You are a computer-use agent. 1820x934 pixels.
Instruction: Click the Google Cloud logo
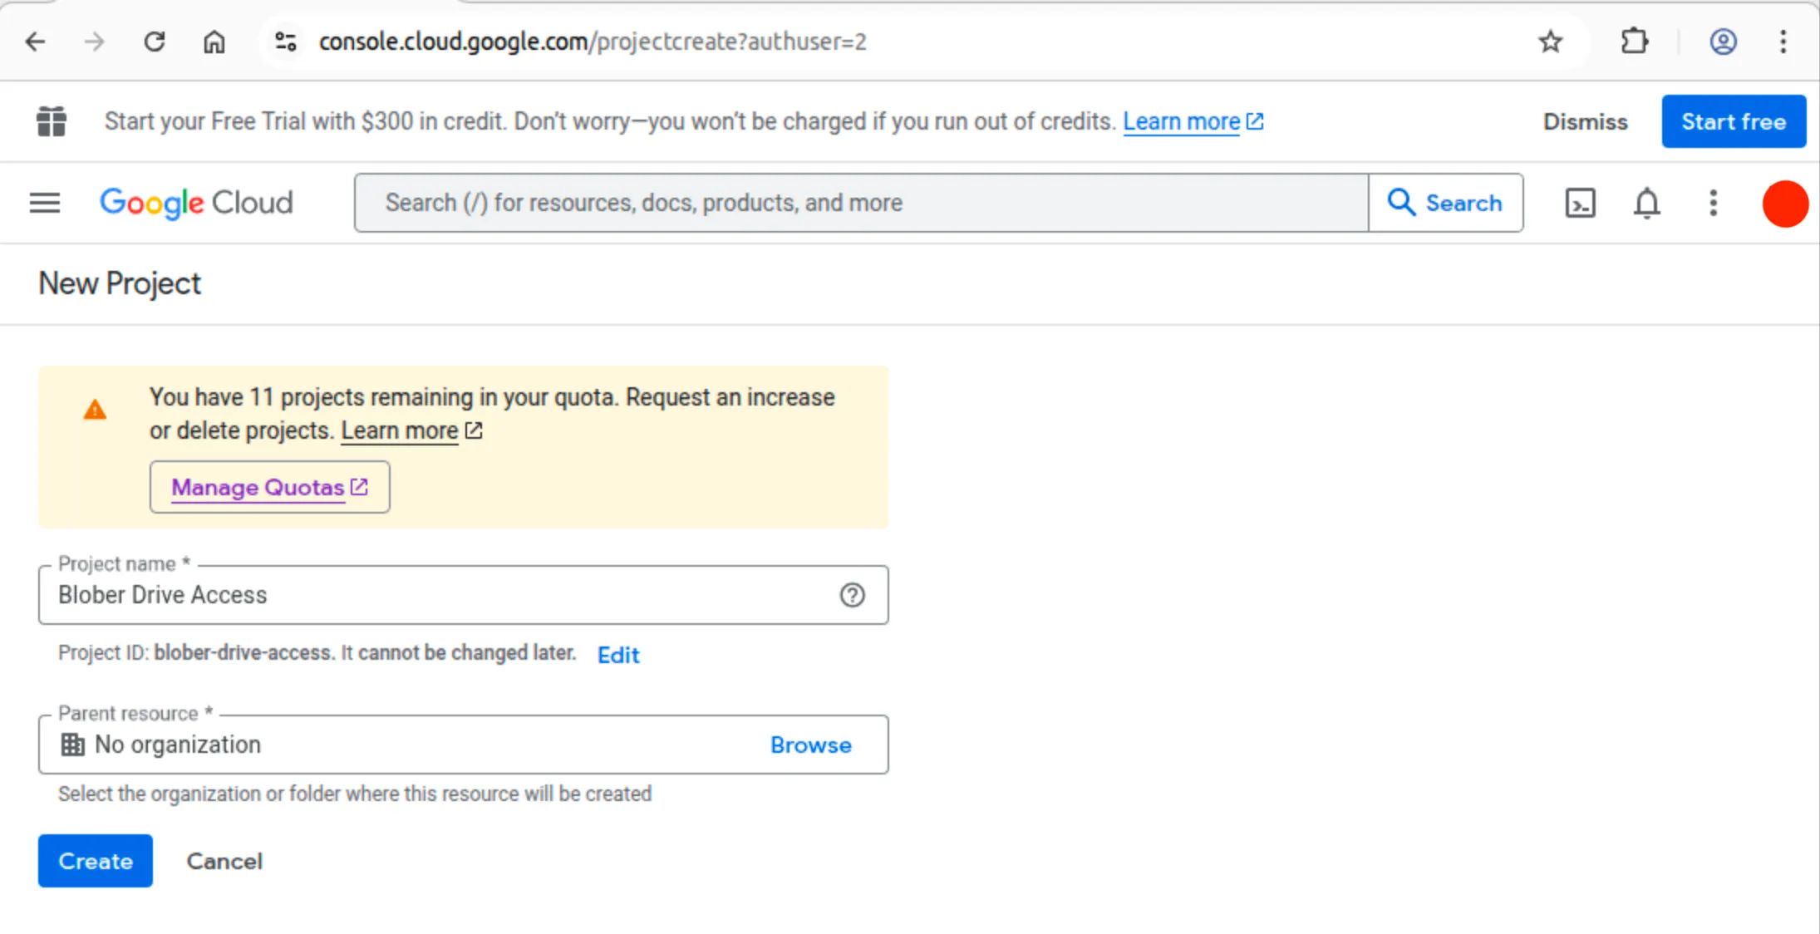pyautogui.click(x=196, y=202)
